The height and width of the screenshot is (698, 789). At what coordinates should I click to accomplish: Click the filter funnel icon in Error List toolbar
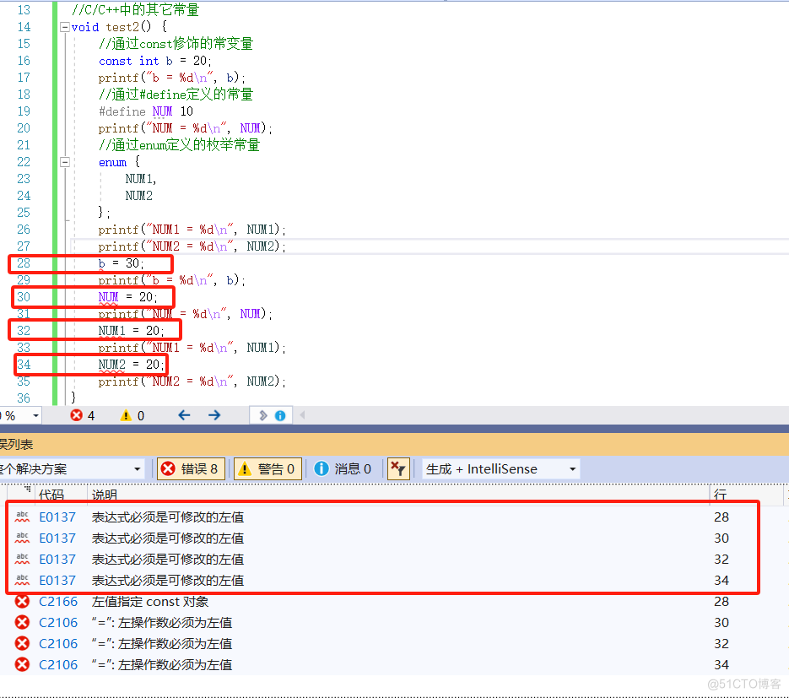pyautogui.click(x=397, y=469)
